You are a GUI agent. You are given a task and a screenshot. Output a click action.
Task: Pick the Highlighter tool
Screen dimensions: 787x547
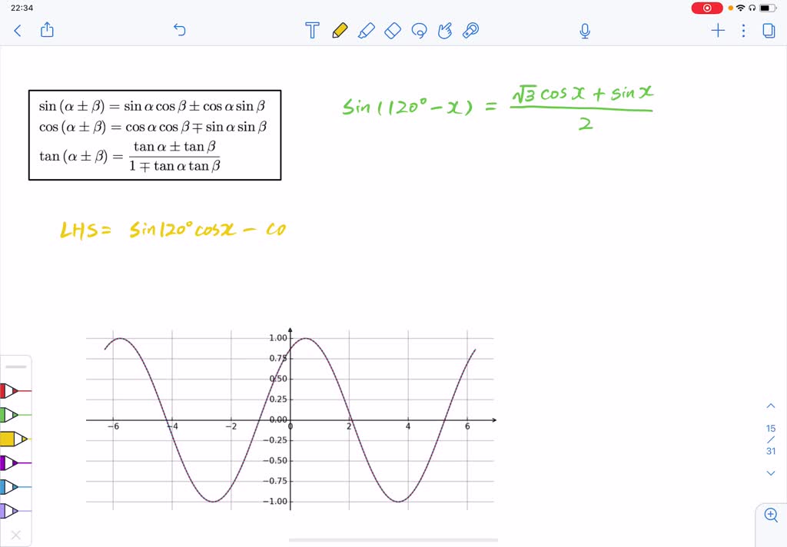(367, 31)
